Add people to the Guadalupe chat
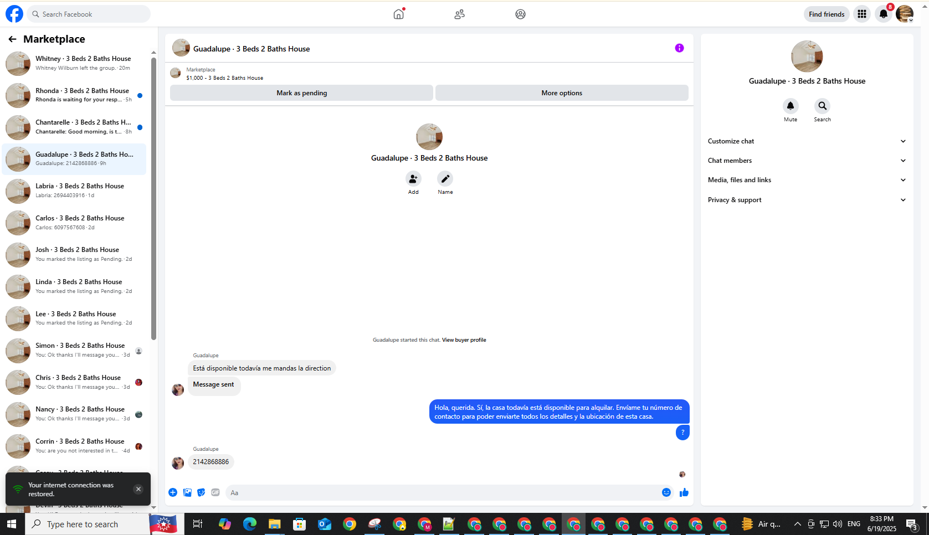Viewport: 929px width, 535px height. (x=413, y=179)
